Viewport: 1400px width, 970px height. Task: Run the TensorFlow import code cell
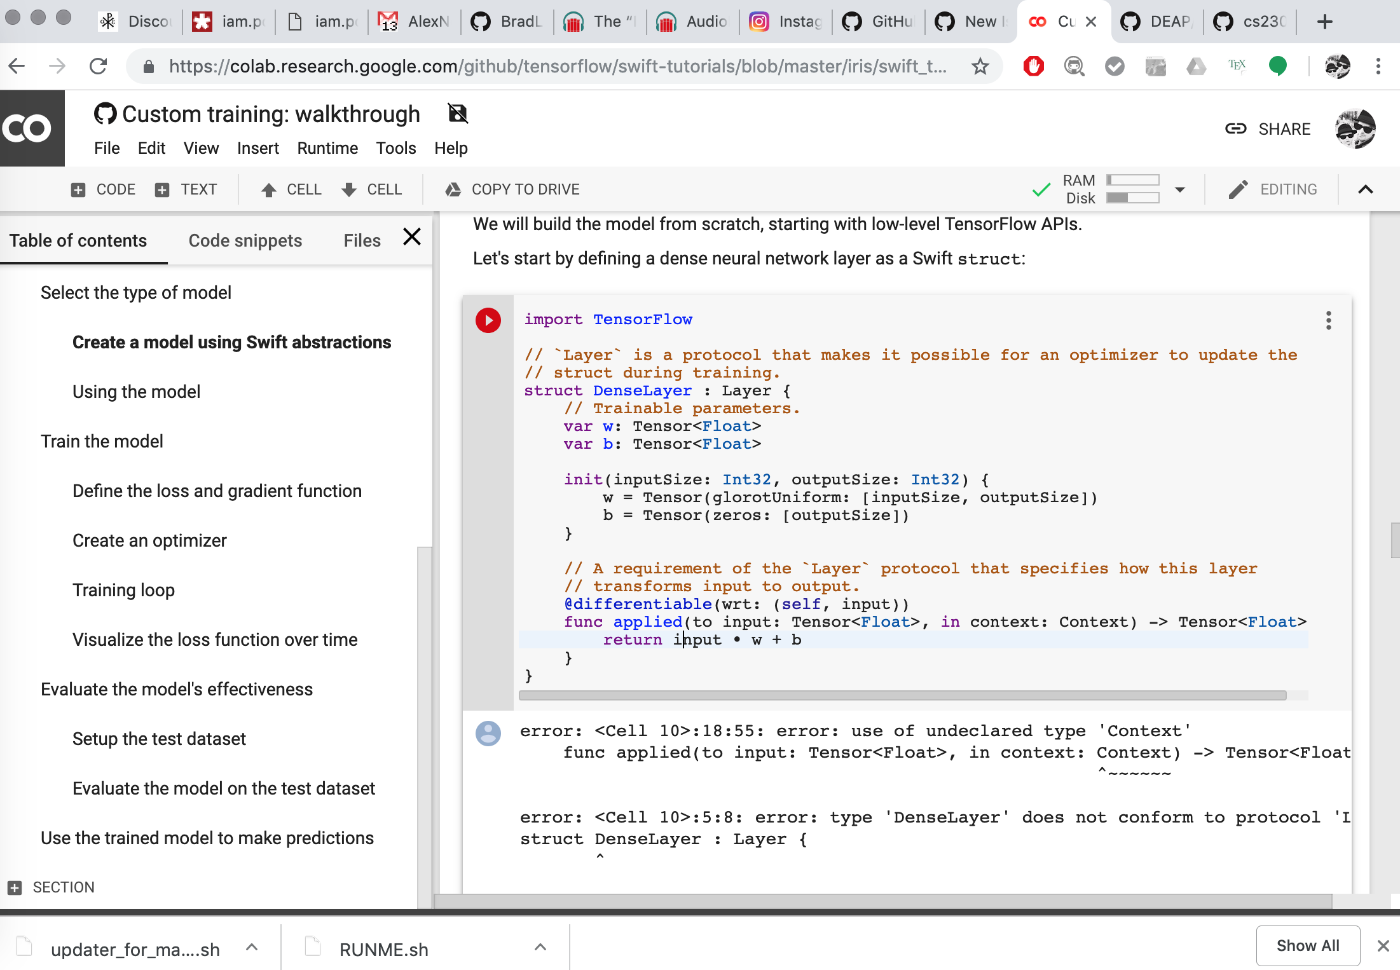tap(488, 320)
